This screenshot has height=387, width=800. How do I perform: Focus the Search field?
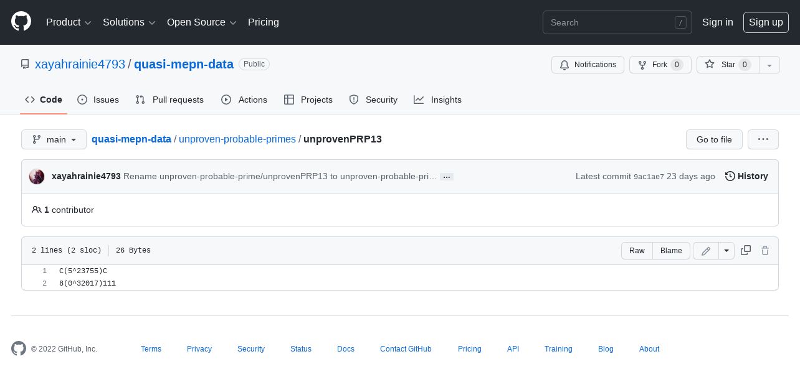617,22
